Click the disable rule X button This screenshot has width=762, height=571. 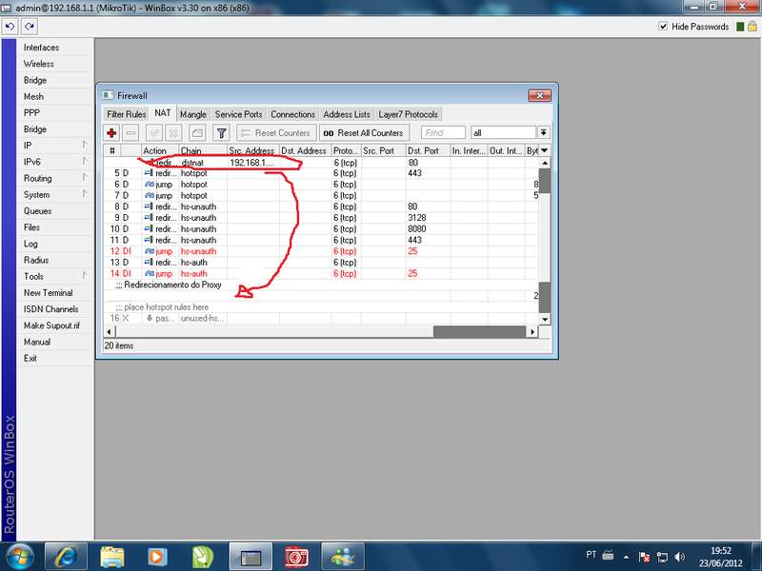[x=173, y=132]
